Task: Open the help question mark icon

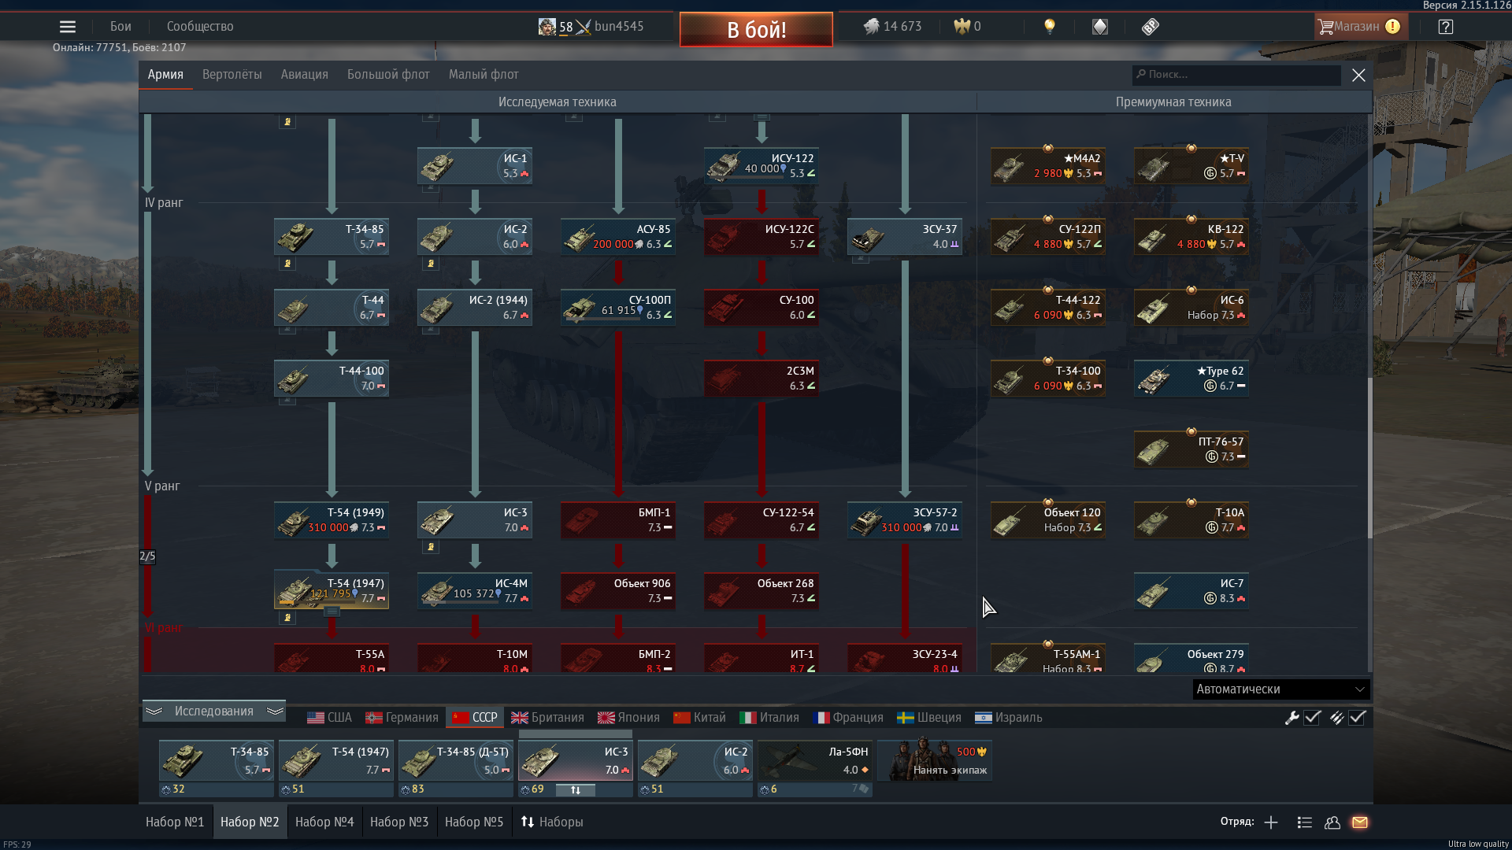Action: click(1445, 27)
